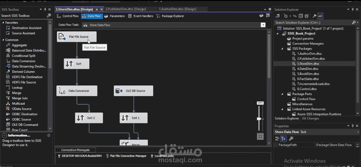This screenshot has width=361, height=167.
Task: Open the Event Handlers tab
Action: click(140, 16)
